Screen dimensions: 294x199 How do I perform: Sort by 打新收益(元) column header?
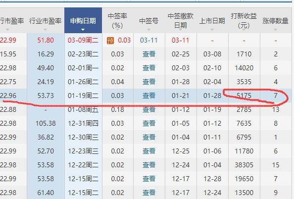244,21
